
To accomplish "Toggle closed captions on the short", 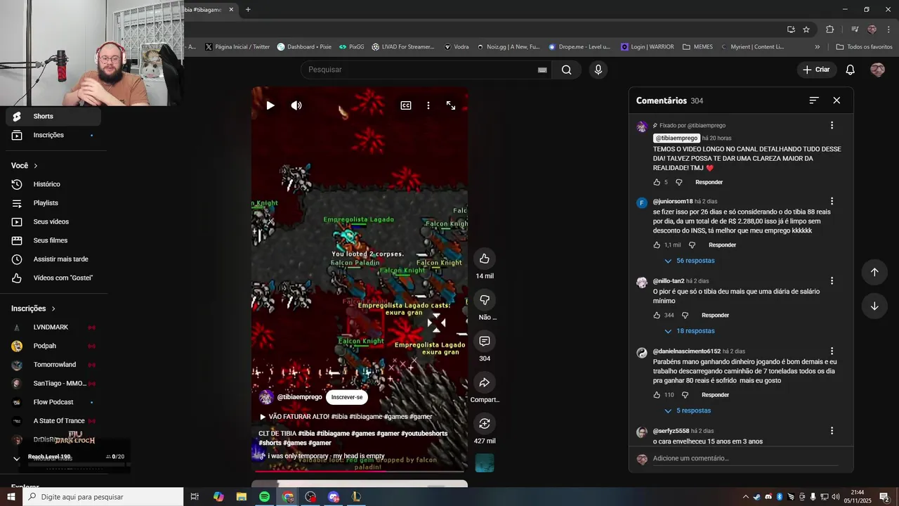I will [x=406, y=105].
